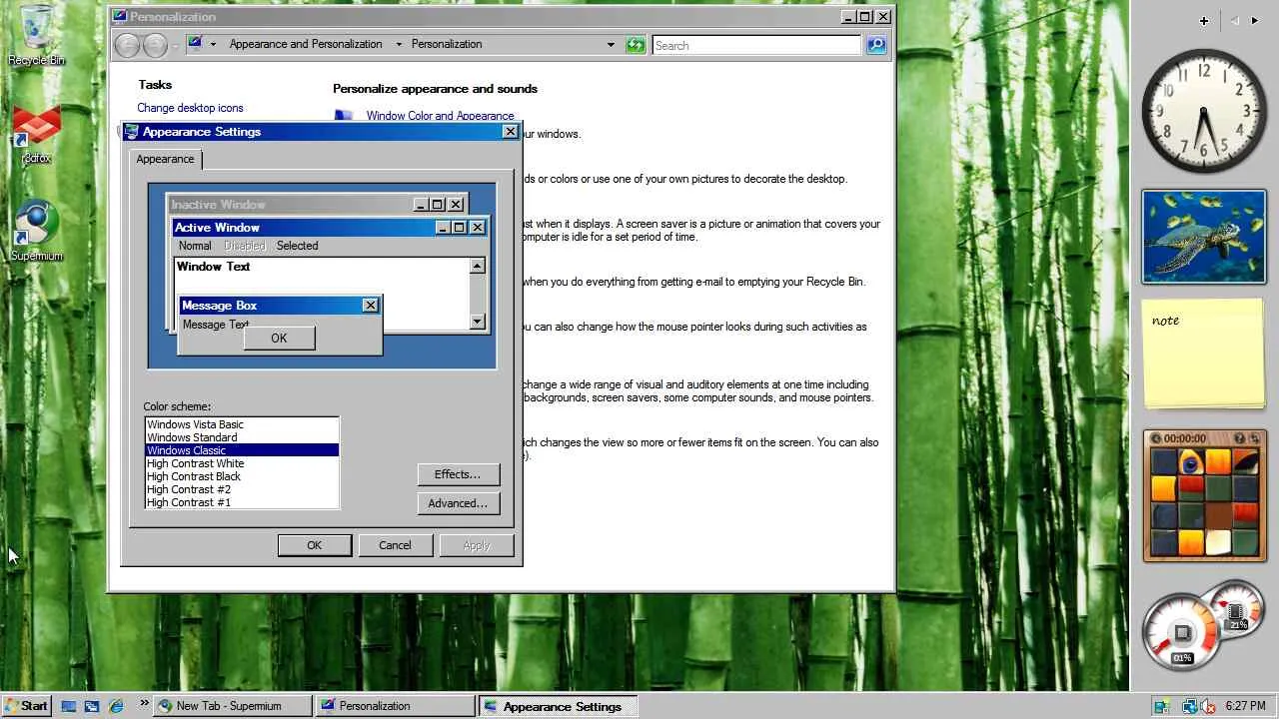Viewport: 1279px width, 719px height.
Task: Click the Search field in Personalization window
Action: click(756, 45)
